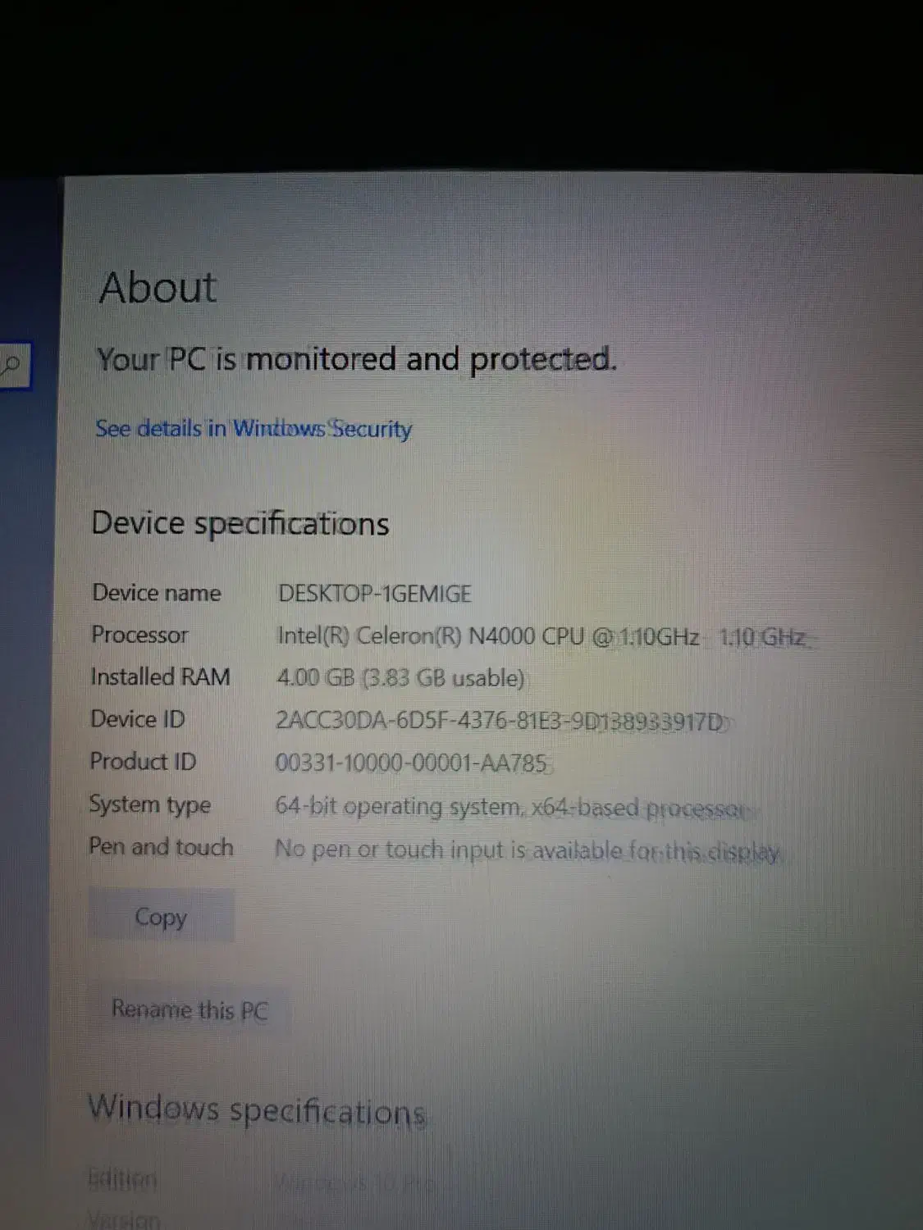Click the Your PC is monitored and protected text
Viewport: 923px width, 1230px height.
tap(356, 359)
